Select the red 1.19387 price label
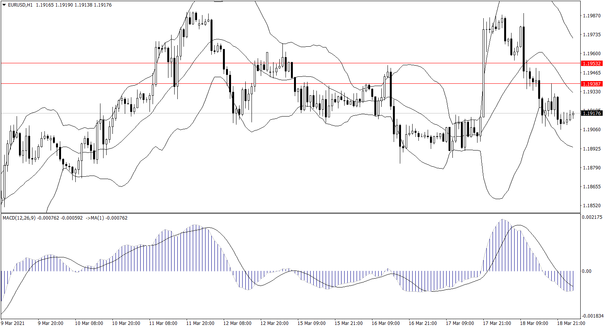Viewport: 605px width, 328px height. tap(591, 84)
